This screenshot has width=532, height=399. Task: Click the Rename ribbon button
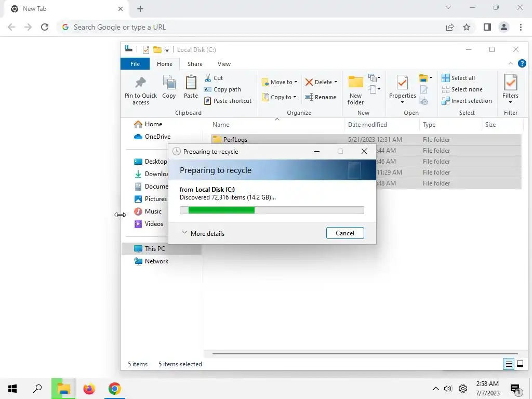point(321,97)
